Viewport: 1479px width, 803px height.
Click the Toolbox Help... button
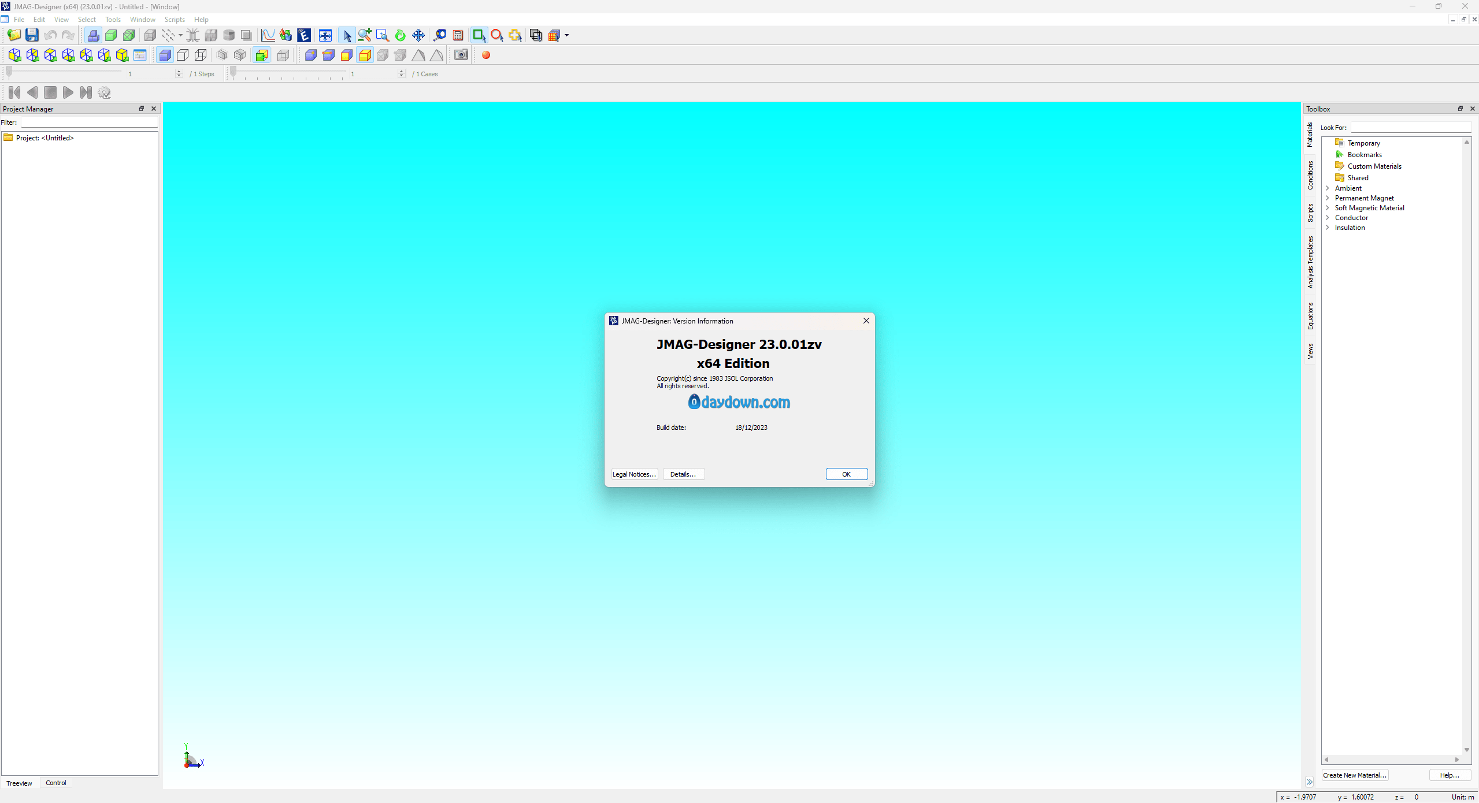1450,775
